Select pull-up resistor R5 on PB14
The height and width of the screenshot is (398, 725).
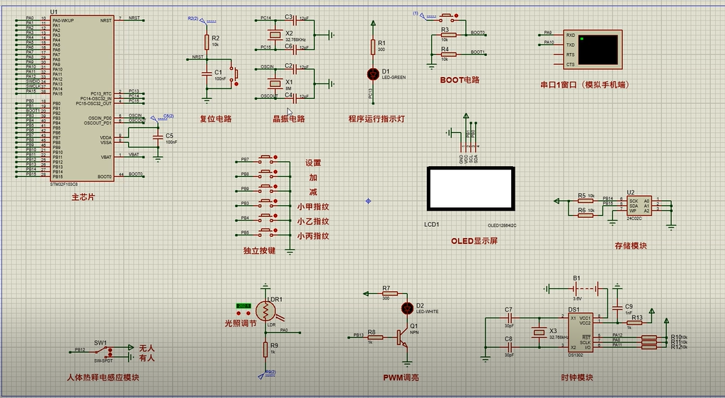pos(586,200)
